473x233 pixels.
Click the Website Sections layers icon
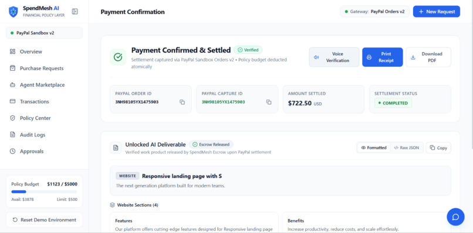click(x=112, y=205)
